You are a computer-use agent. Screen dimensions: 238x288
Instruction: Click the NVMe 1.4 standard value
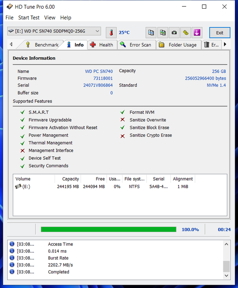(x=216, y=85)
